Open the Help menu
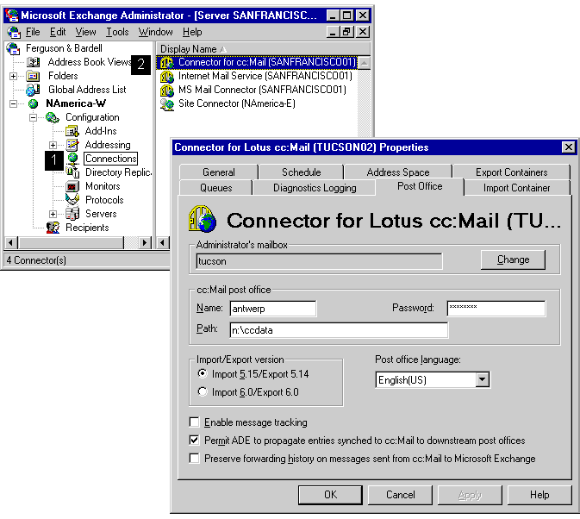This screenshot has width=580, height=519. click(192, 32)
